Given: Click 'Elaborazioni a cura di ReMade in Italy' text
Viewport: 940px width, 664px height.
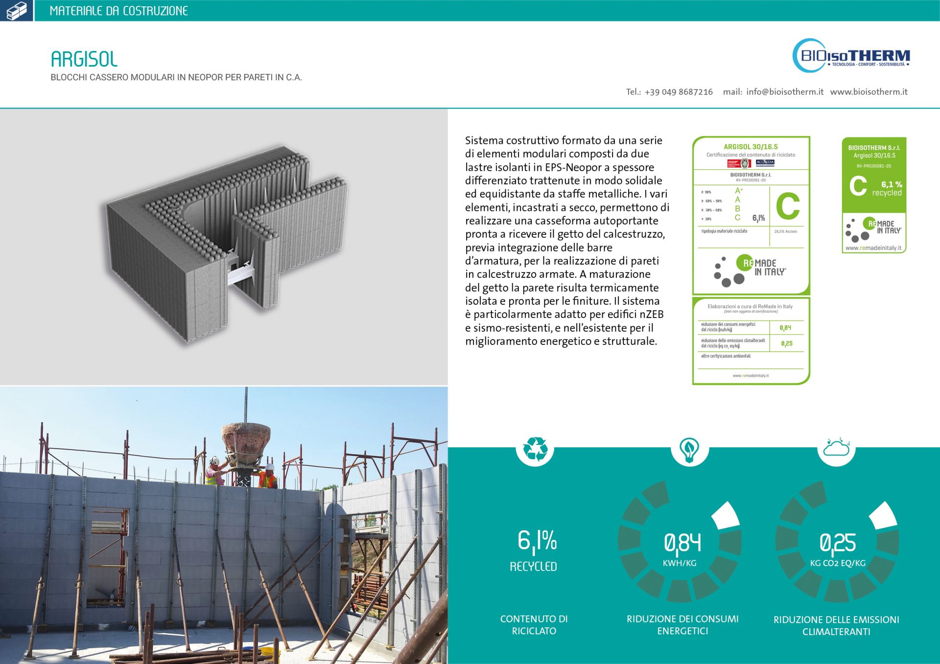Looking at the screenshot, I should click(x=750, y=306).
